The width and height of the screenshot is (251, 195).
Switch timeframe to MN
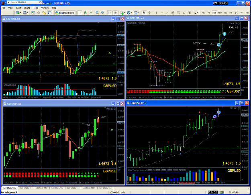tap(247, 13)
